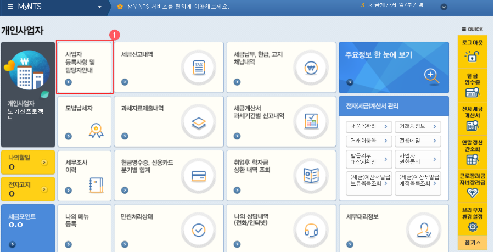Click arrow button in 세금납부, 환급, 고지 체납내역 card
The width and height of the screenshot is (494, 252).
click(x=237, y=82)
